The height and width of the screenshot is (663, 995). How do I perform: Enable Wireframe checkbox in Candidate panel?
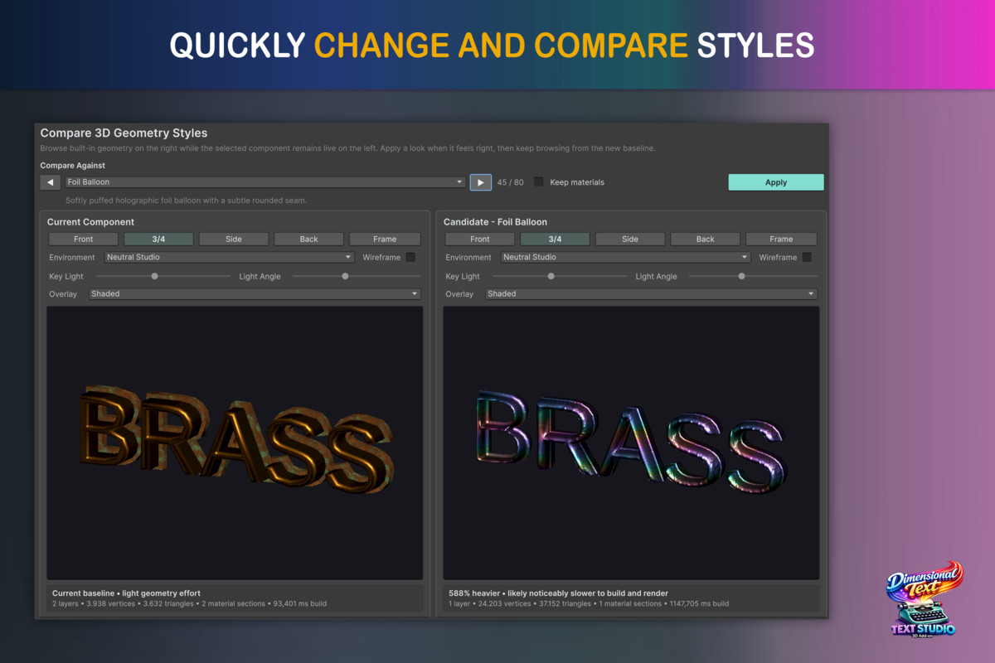click(807, 258)
